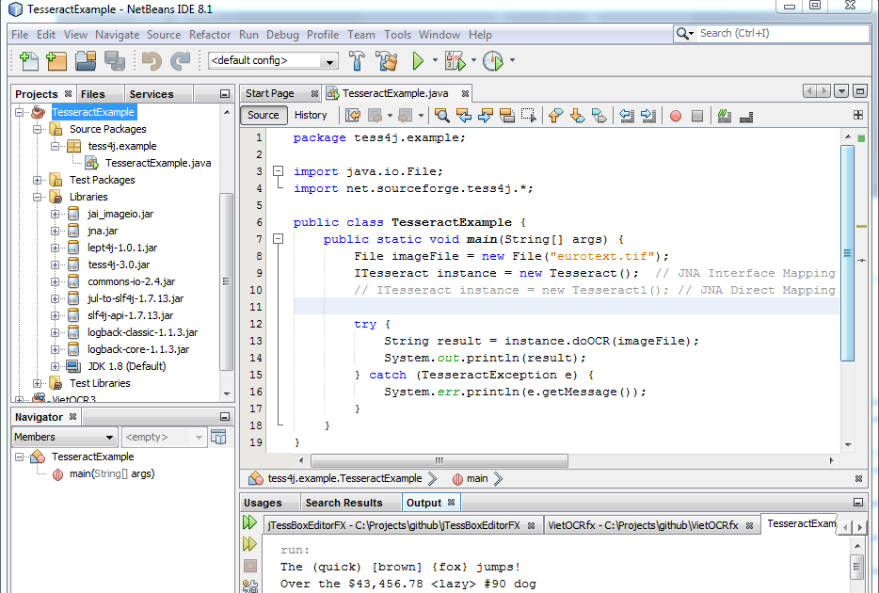
Task: Switch to History view toggle
Action: point(311,115)
